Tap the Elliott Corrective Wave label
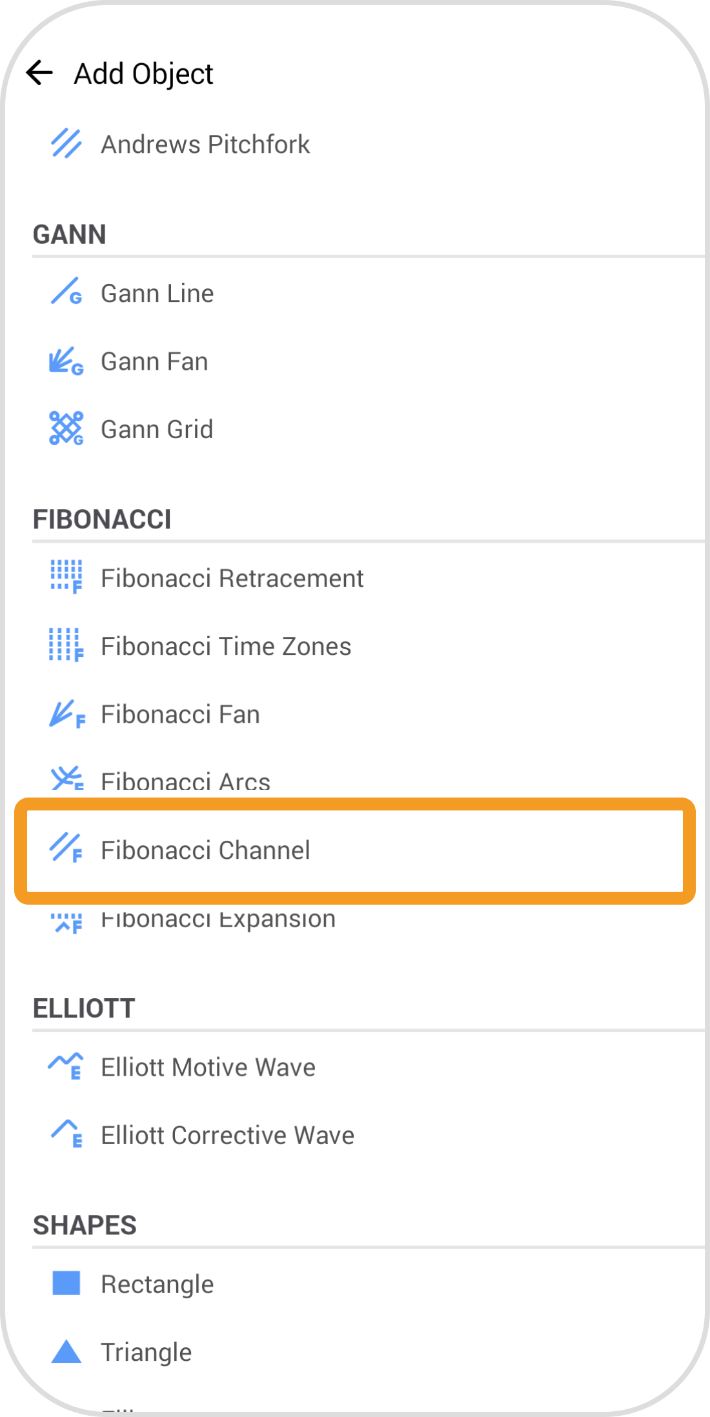 click(227, 1135)
